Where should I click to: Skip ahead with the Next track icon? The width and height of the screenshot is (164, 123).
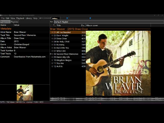pos(48,18)
